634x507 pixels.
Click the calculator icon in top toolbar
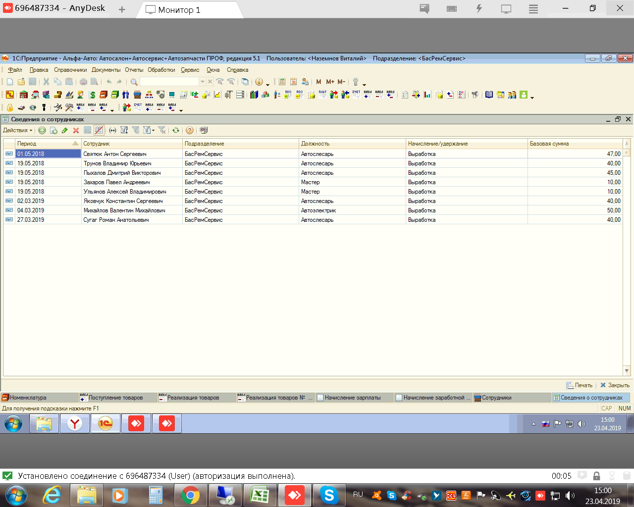tap(282, 82)
